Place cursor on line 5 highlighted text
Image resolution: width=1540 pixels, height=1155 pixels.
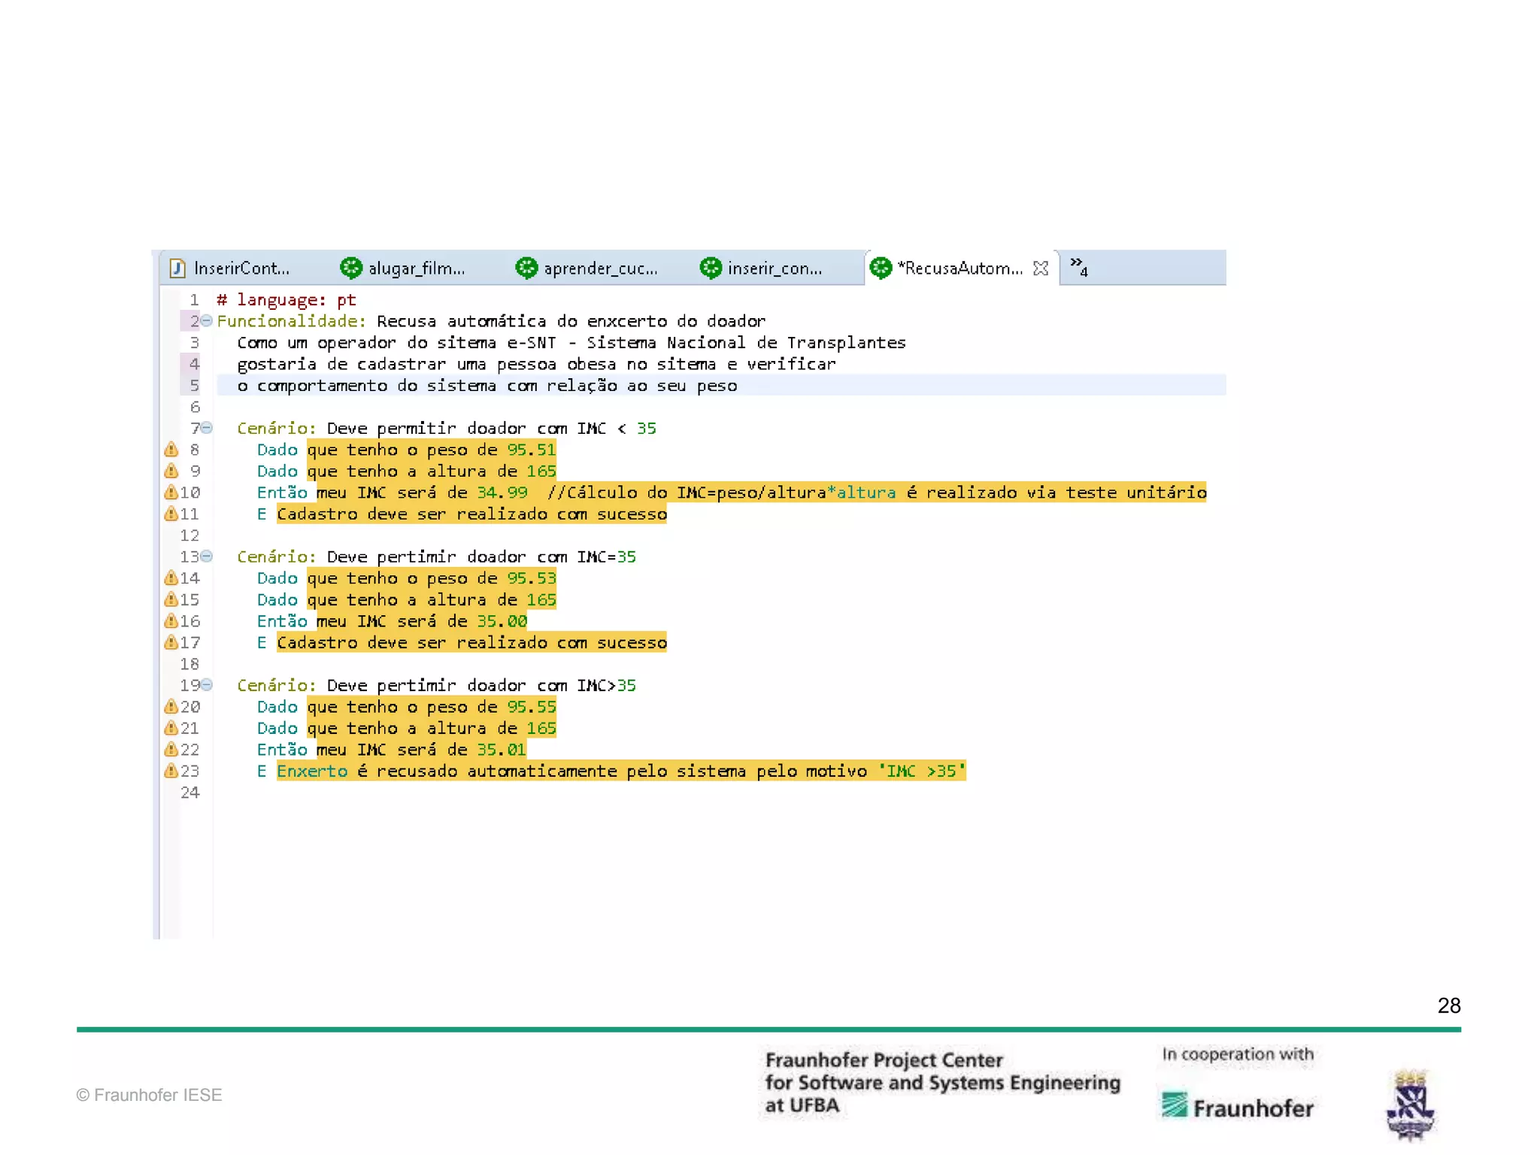tap(487, 386)
